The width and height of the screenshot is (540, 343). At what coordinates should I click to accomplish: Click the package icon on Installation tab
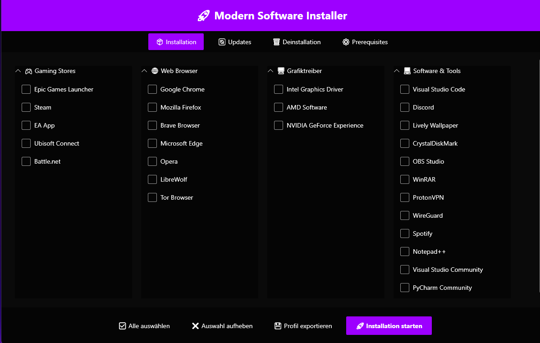click(x=160, y=42)
